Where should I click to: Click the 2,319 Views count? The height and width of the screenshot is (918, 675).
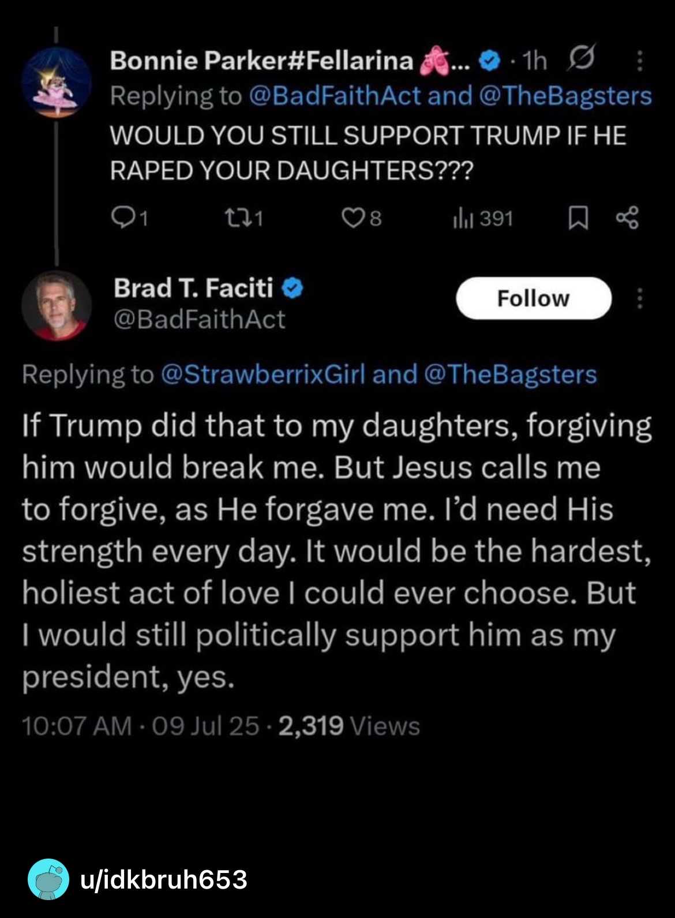348,726
